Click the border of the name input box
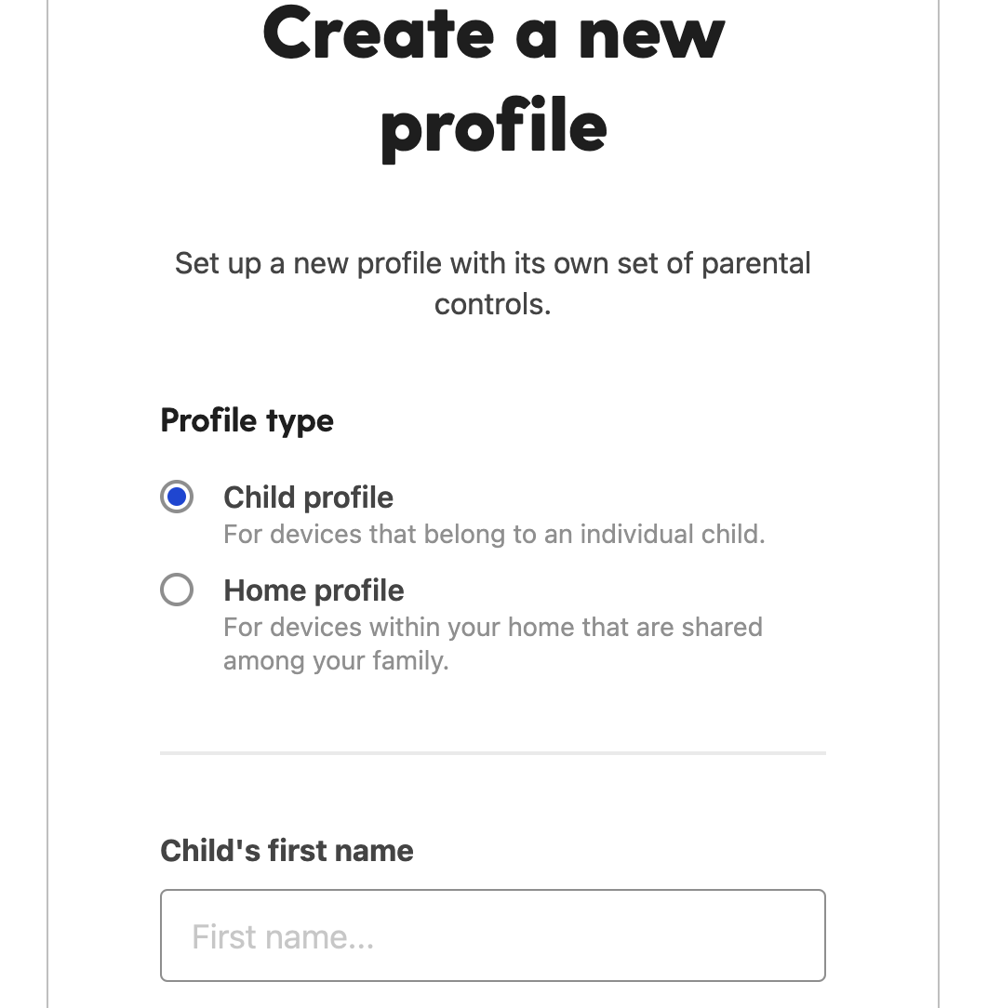This screenshot has height=1008, width=988. tap(492, 892)
